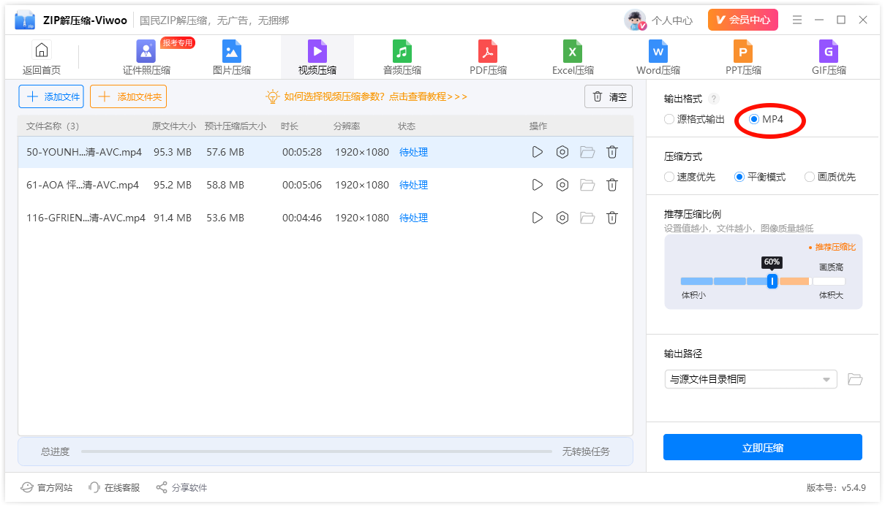Click 待处理 status of 61-AOA file
The height and width of the screenshot is (507, 885).
pyautogui.click(x=413, y=185)
